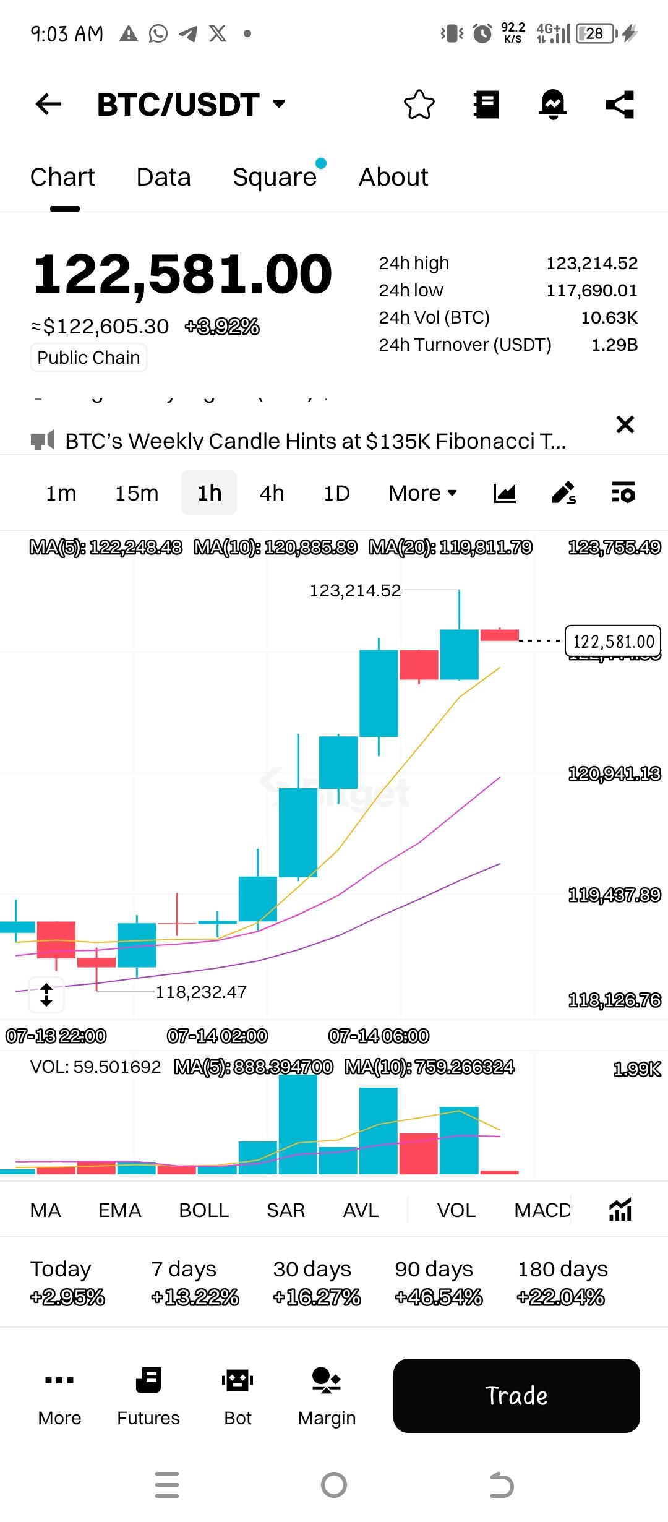Tap the back arrow icon
The width and height of the screenshot is (668, 1522).
click(48, 104)
